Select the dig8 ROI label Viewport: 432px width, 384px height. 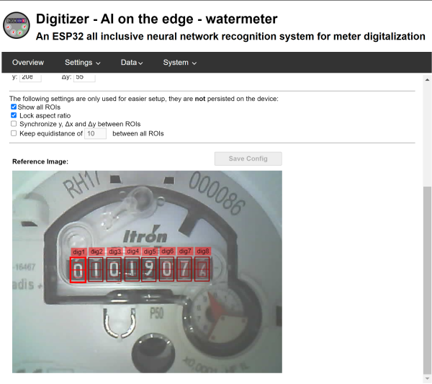pos(203,251)
